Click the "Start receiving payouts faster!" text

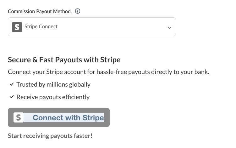pyautogui.click(x=50, y=136)
